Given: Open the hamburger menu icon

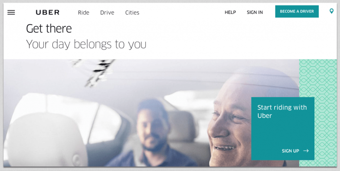Looking at the screenshot, I should click(x=11, y=12).
